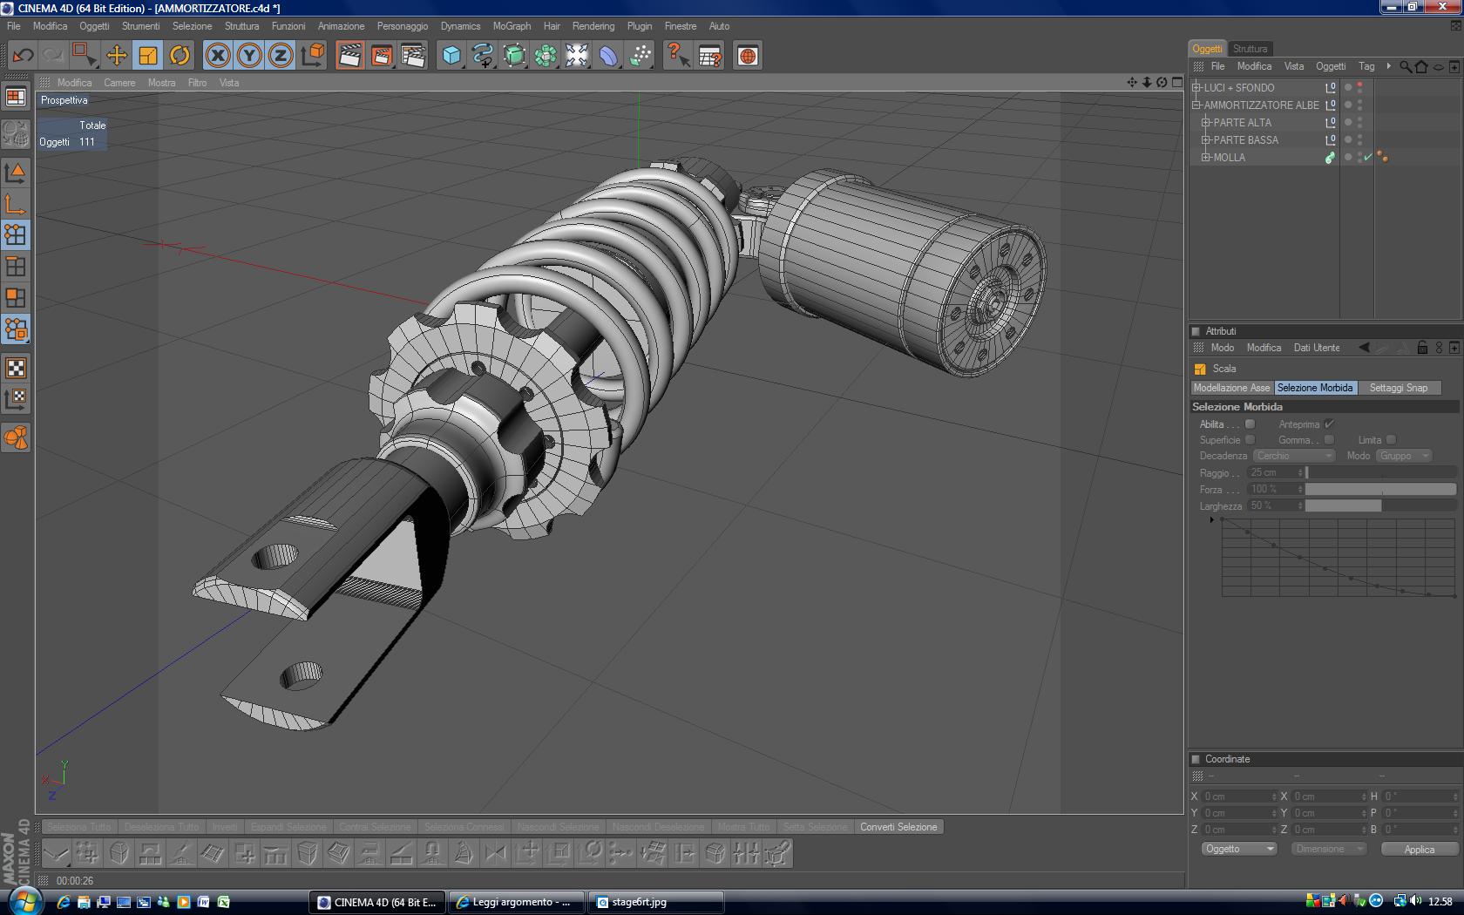Toggle visibility dots for LUCI + SFONDO

click(x=1359, y=88)
